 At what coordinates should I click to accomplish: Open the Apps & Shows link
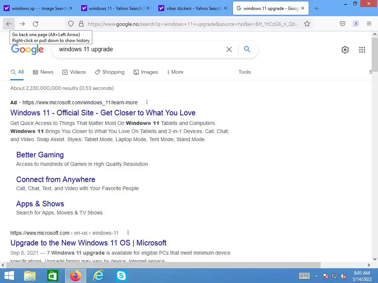(40, 204)
